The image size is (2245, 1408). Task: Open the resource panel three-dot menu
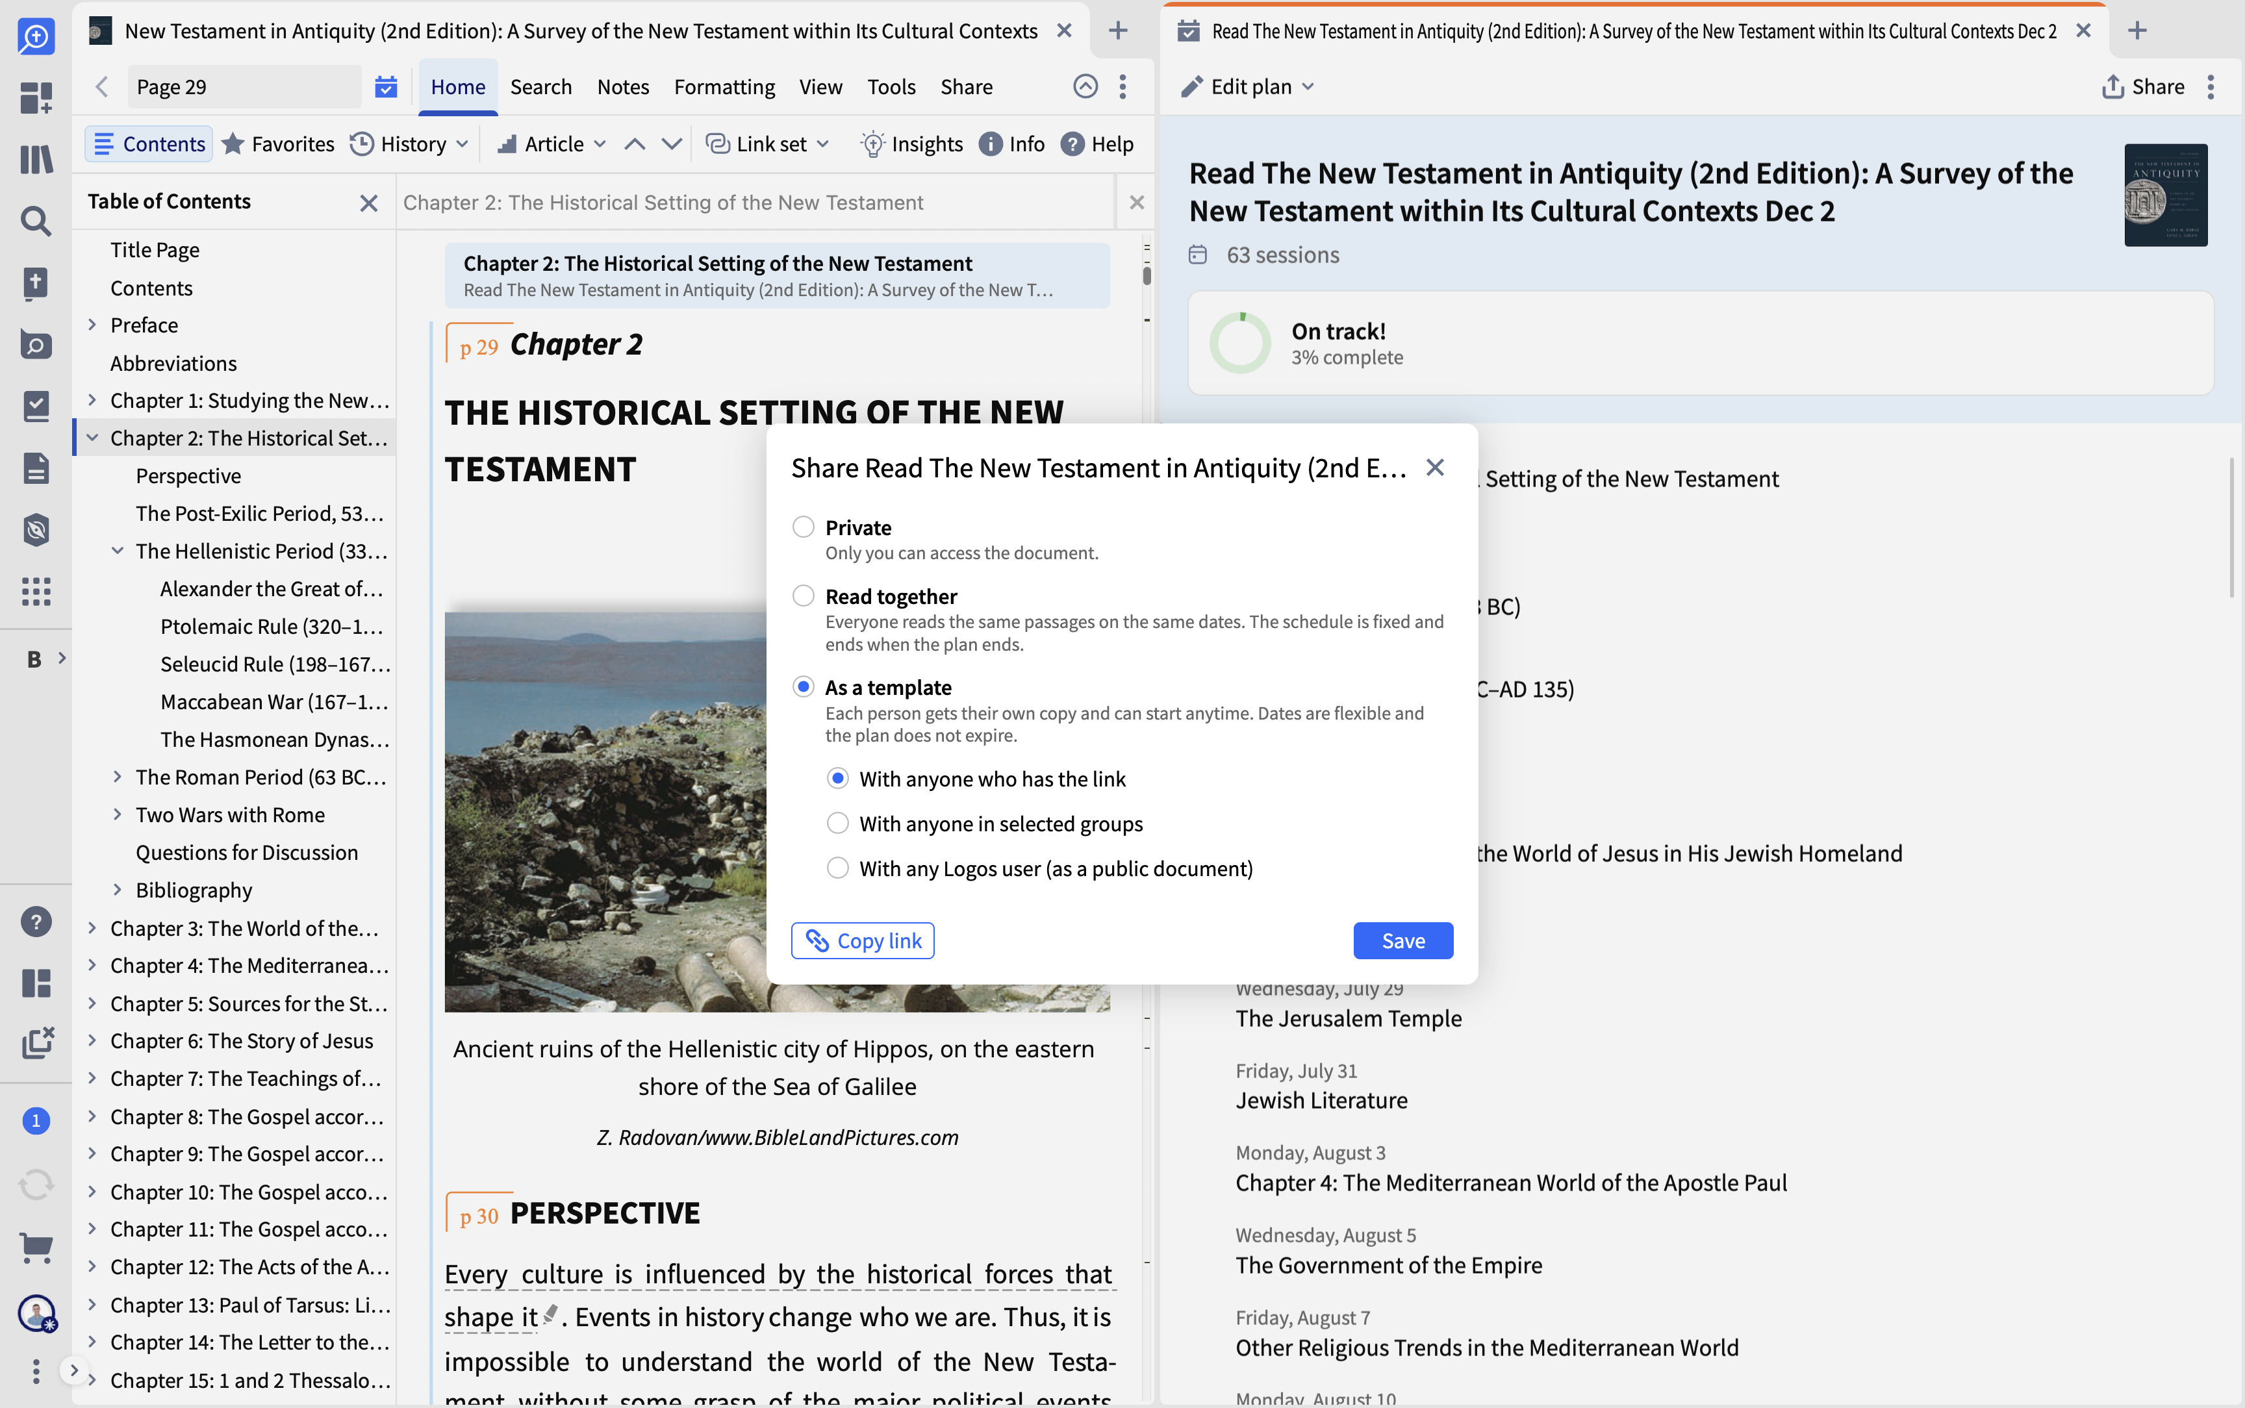click(x=1123, y=86)
